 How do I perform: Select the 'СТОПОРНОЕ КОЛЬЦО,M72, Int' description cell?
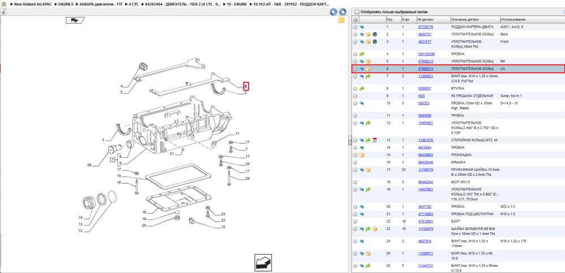tap(475, 140)
